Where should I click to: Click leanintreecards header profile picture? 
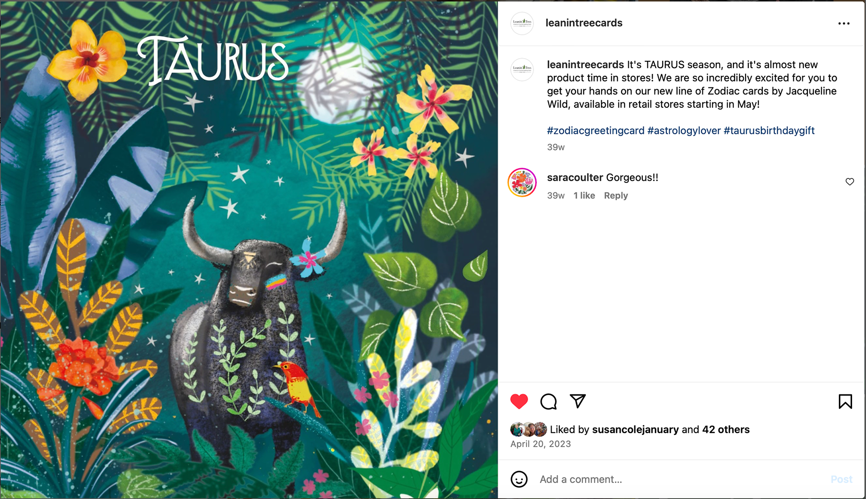[x=522, y=23]
